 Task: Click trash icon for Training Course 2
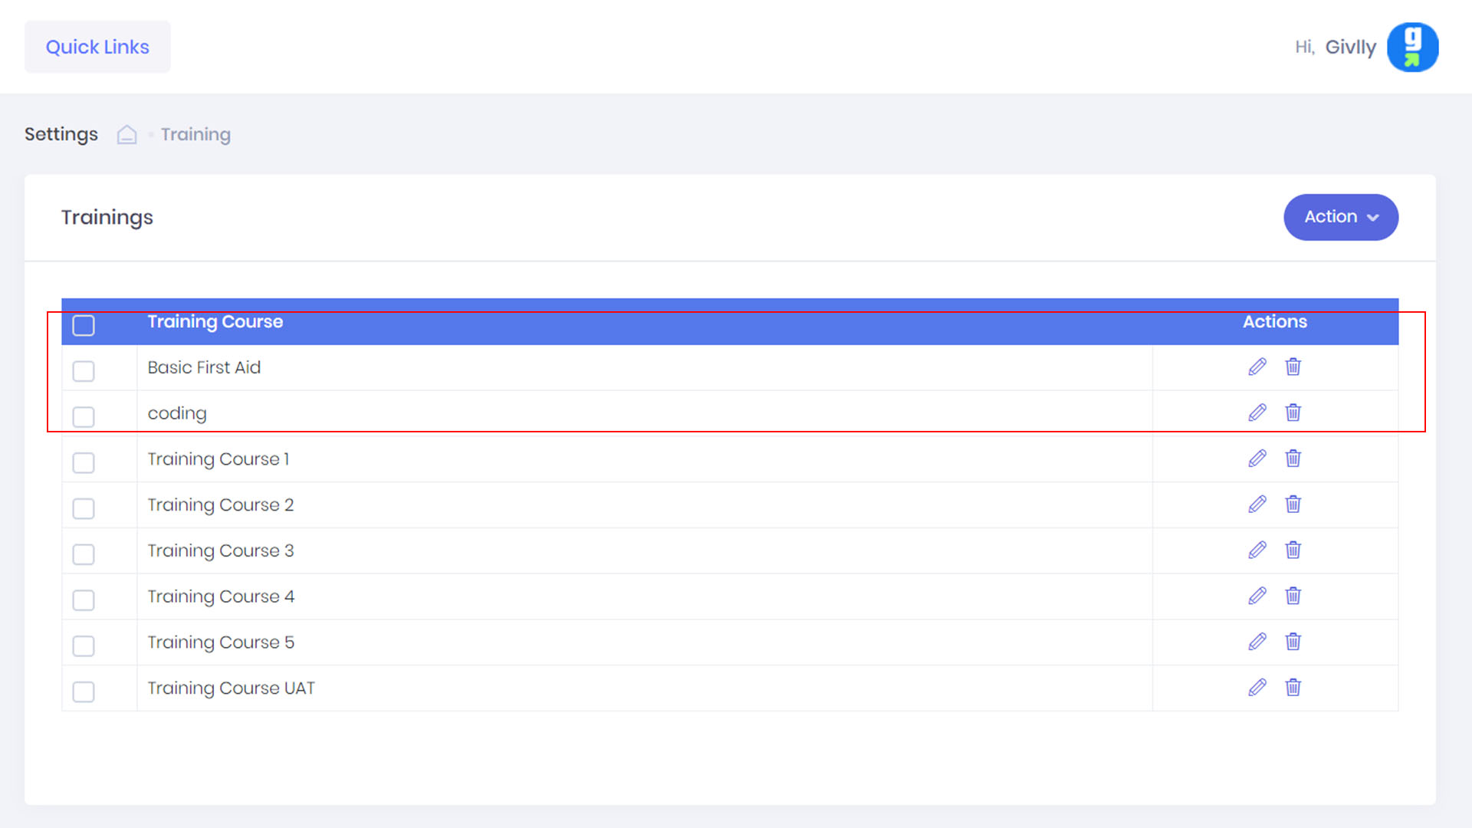[1293, 504]
